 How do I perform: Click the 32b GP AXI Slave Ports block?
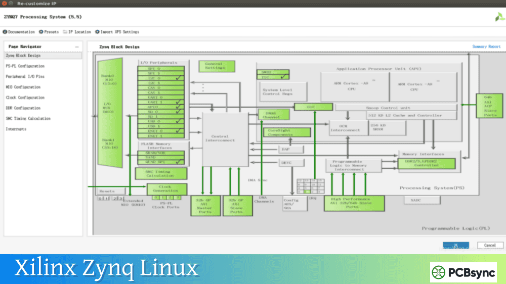click(237, 206)
